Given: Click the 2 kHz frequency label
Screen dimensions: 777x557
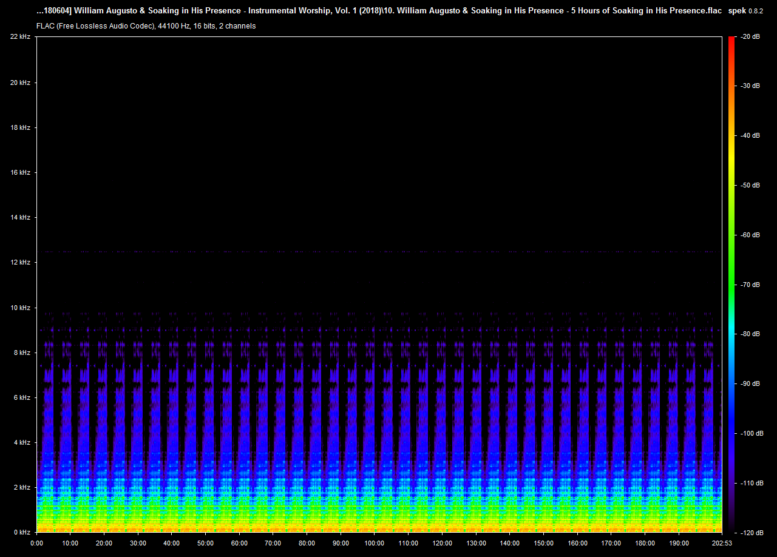Looking at the screenshot, I should pyautogui.click(x=22, y=487).
